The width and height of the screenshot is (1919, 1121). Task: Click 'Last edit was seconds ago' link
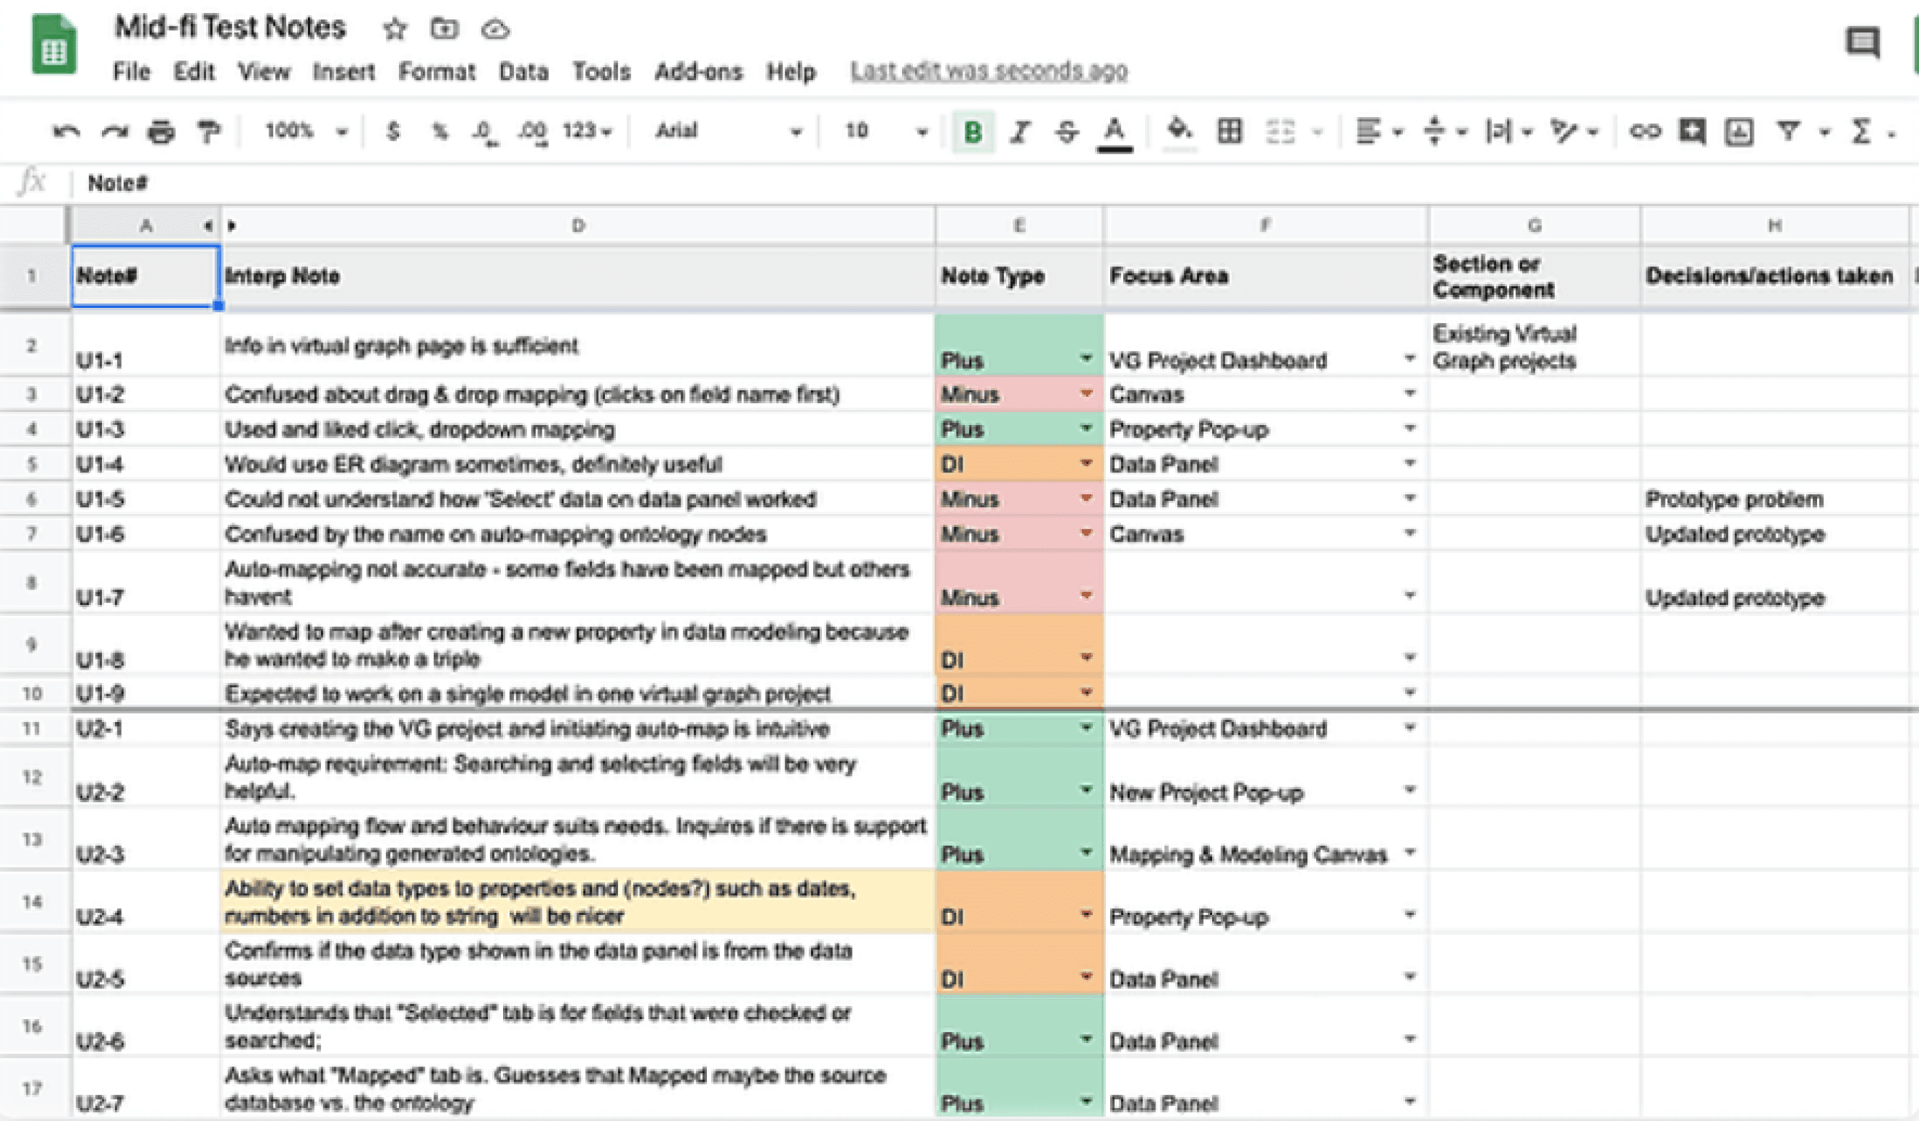989,71
